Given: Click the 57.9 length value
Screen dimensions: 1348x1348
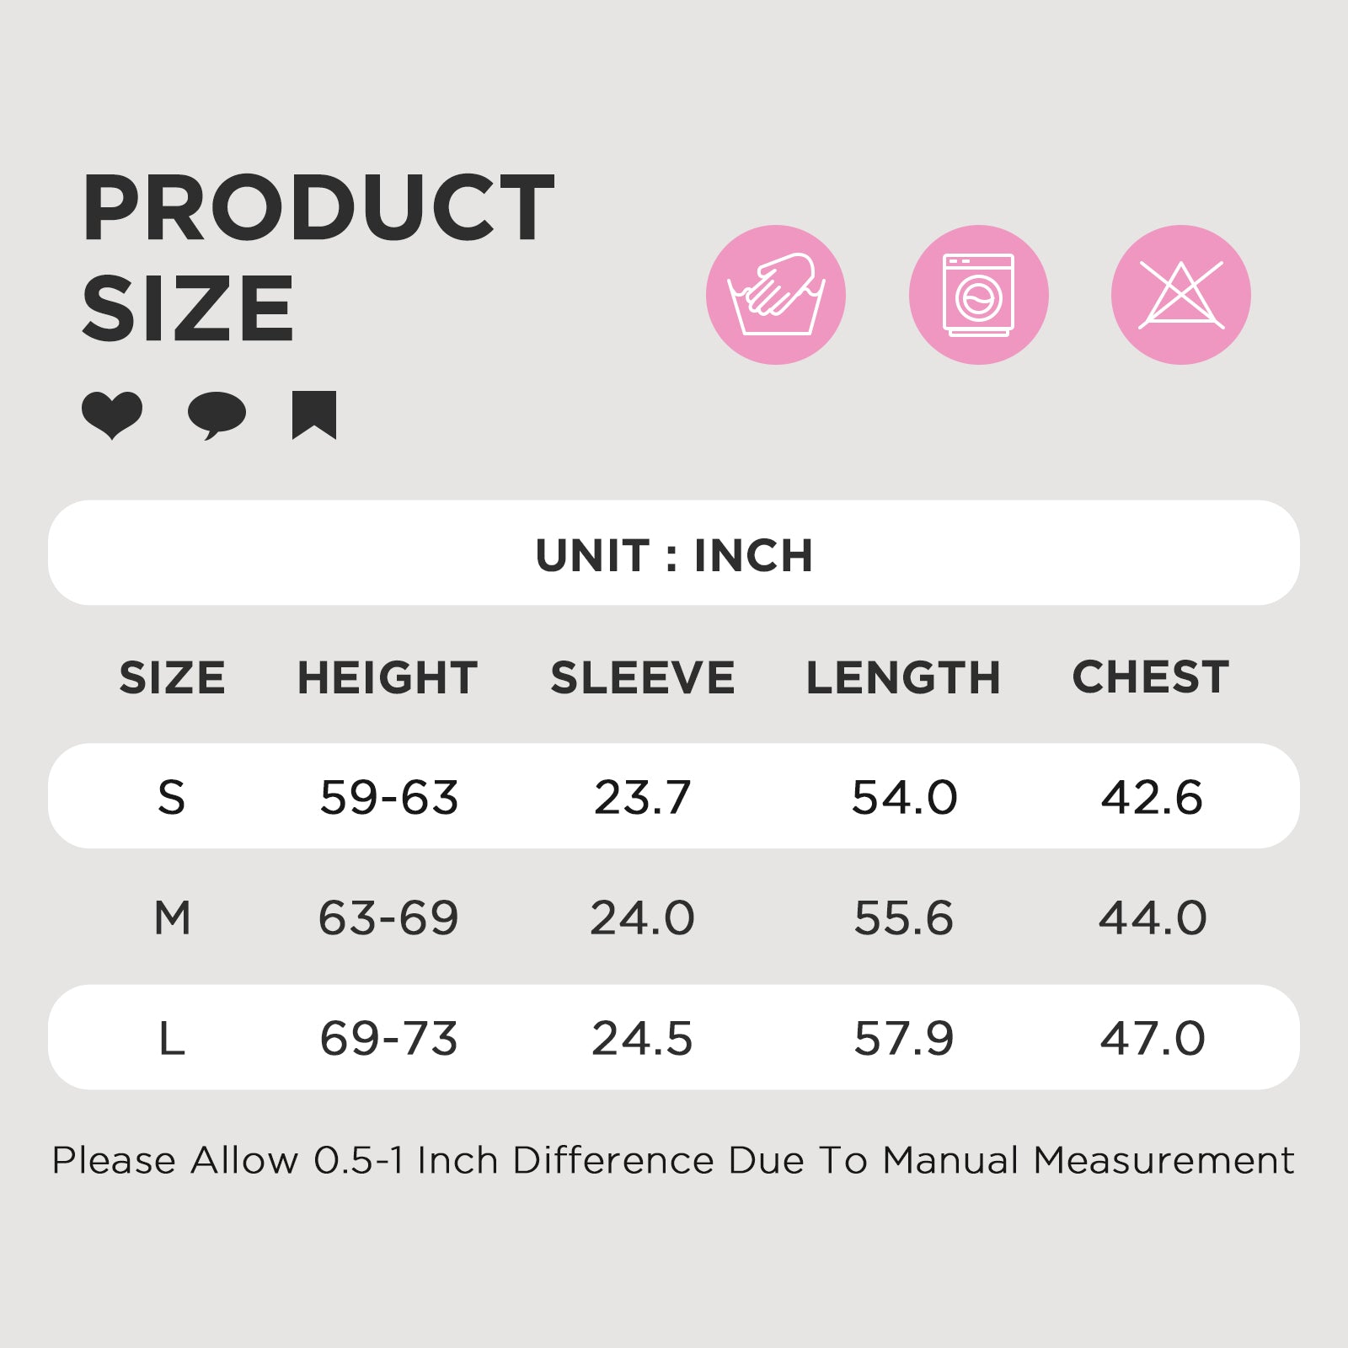Looking at the screenshot, I should click(903, 1038).
